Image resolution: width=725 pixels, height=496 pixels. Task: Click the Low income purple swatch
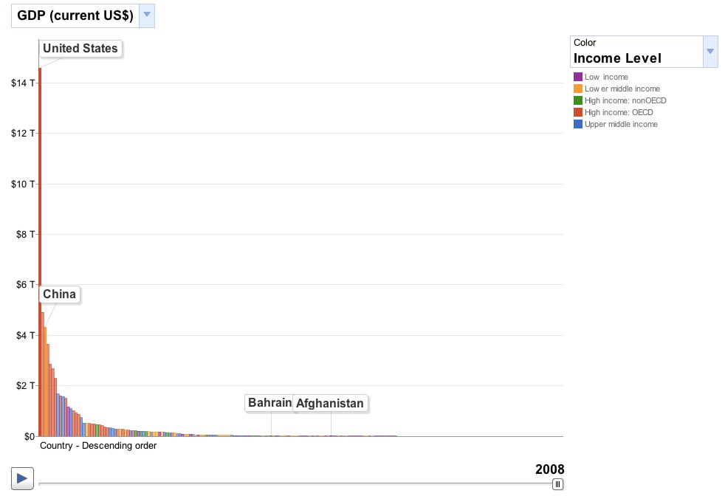click(x=578, y=77)
